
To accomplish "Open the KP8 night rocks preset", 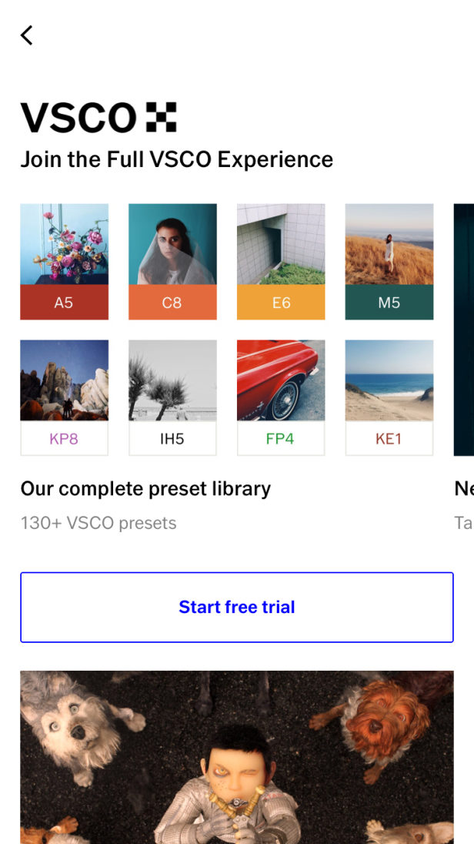I will point(64,380).
